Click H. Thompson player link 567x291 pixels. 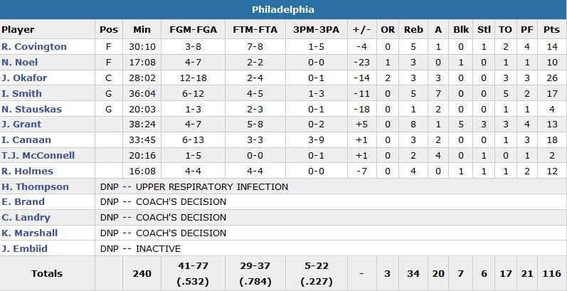click(x=35, y=187)
